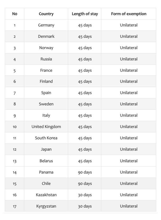The image size is (161, 220).
Task: Click the Length of stay header
Action: pyautogui.click(x=85, y=14)
